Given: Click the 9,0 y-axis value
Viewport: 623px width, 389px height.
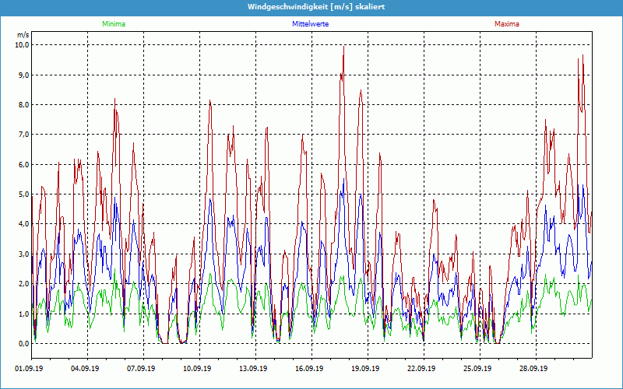Looking at the screenshot, I should (24, 75).
